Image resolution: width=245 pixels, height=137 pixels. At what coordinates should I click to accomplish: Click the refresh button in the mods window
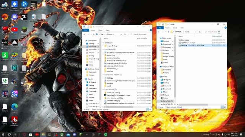200,32
